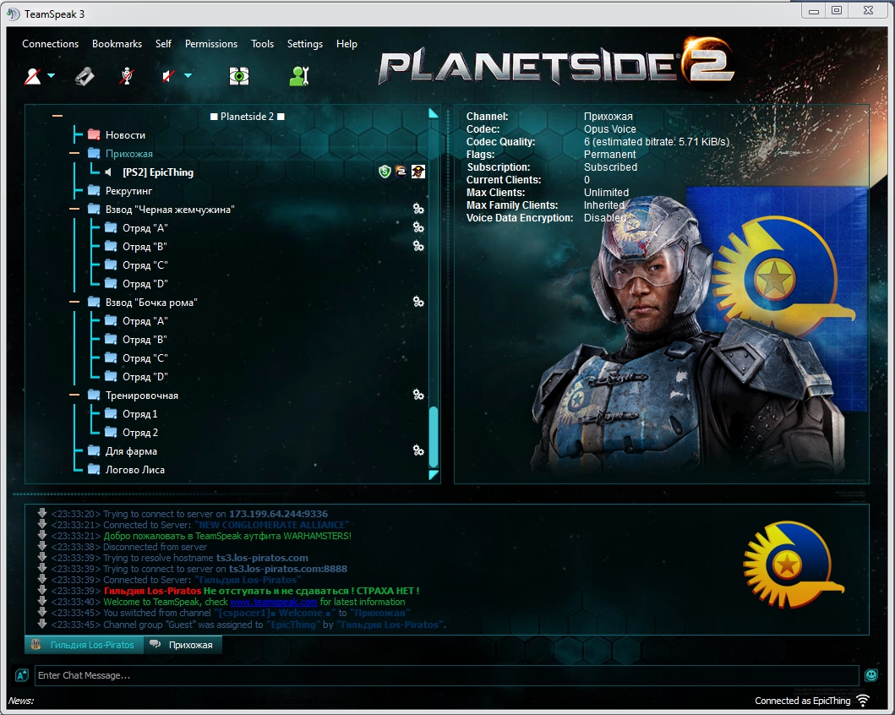Screen dimensions: 895x715
Task: Click the folder icon of Рекрутинг channel
Action: point(94,191)
